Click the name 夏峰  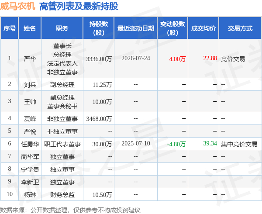[x=30, y=119]
